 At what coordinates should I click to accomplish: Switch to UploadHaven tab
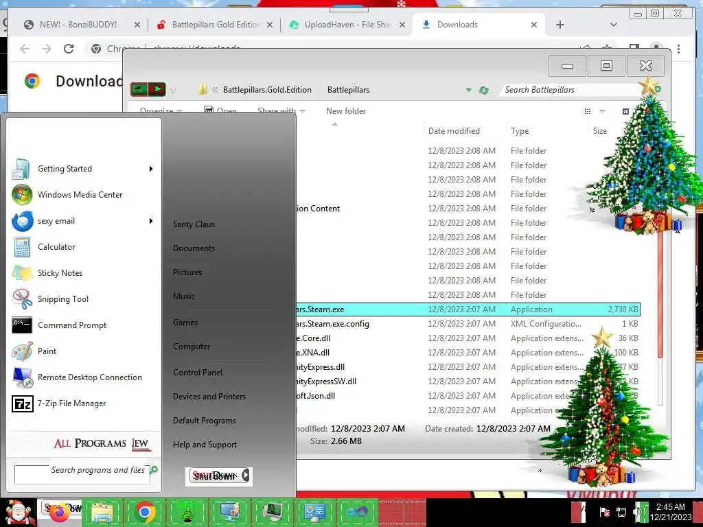(347, 25)
